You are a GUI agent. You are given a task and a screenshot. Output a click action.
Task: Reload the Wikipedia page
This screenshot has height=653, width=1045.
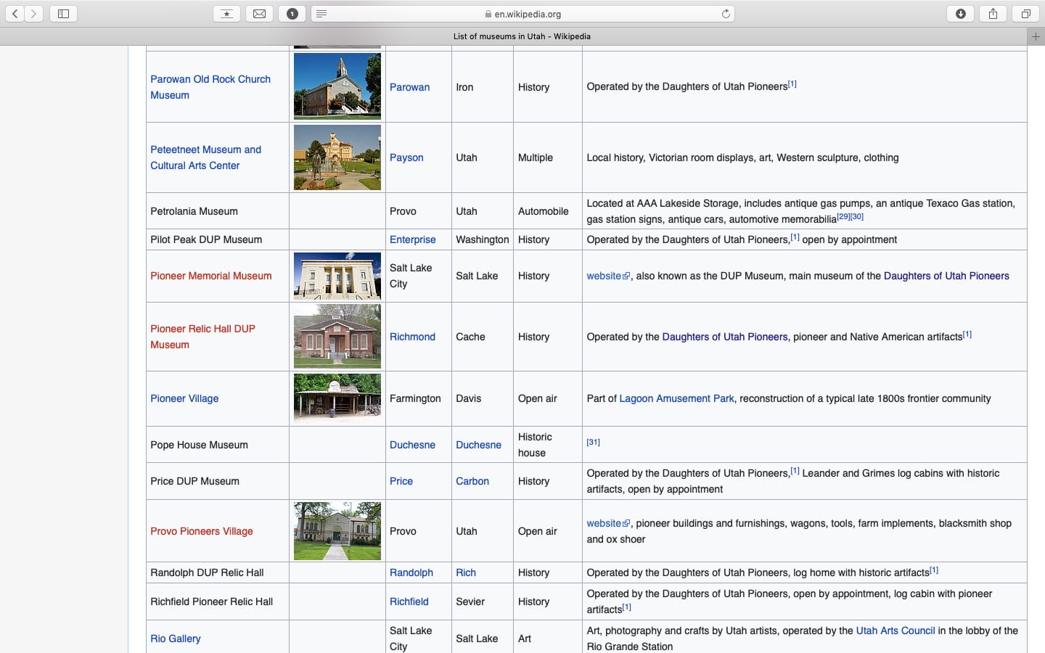pyautogui.click(x=725, y=14)
